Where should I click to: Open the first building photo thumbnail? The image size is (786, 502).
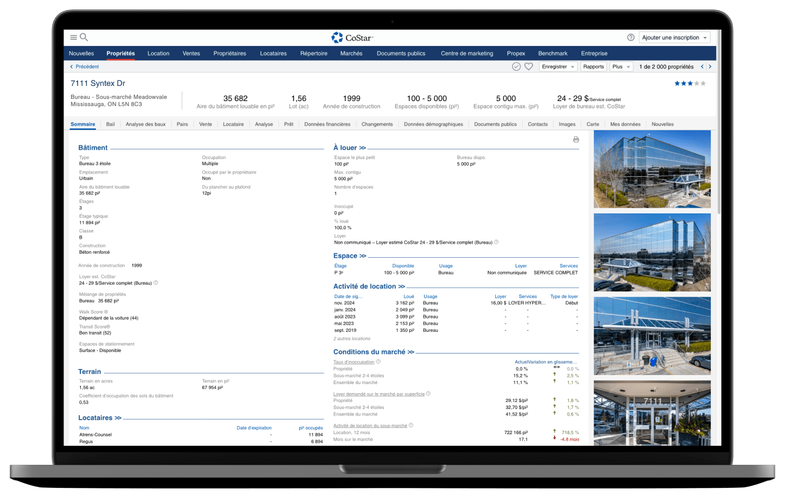pos(652,169)
